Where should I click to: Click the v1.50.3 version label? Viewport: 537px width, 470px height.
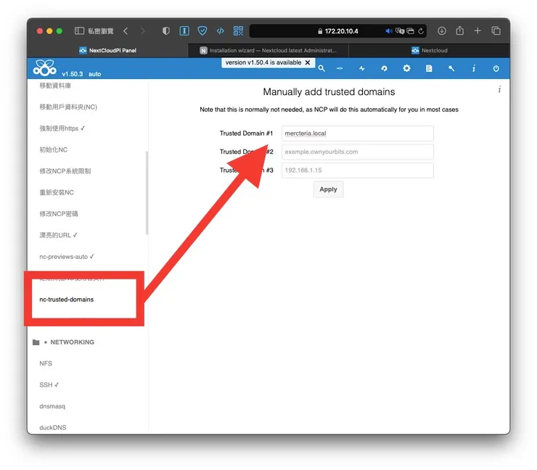(x=73, y=74)
